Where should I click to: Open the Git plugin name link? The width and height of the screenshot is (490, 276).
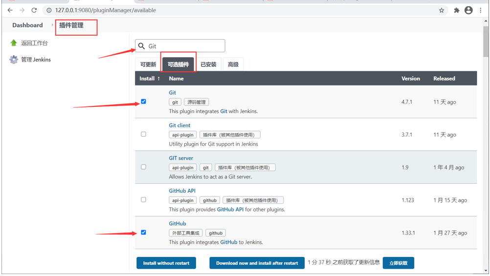coord(173,92)
